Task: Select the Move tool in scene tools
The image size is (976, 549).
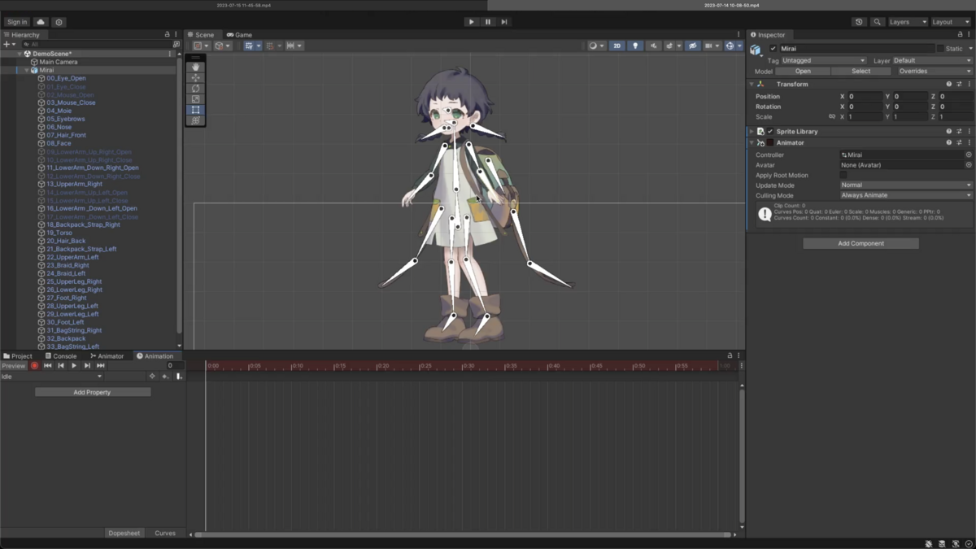Action: (195, 78)
